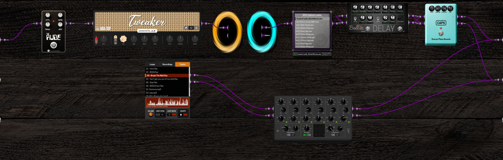Toggle the player ON/OFF switch
Image resolution: width=503 pixels, height=160 pixels.
[183, 115]
